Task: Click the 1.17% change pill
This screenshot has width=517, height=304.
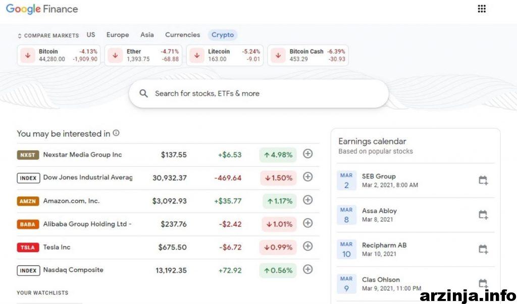Action: tap(280, 201)
